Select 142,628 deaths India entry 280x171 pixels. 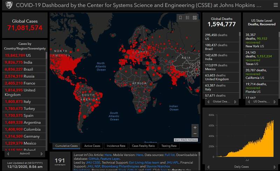(x=221, y=57)
